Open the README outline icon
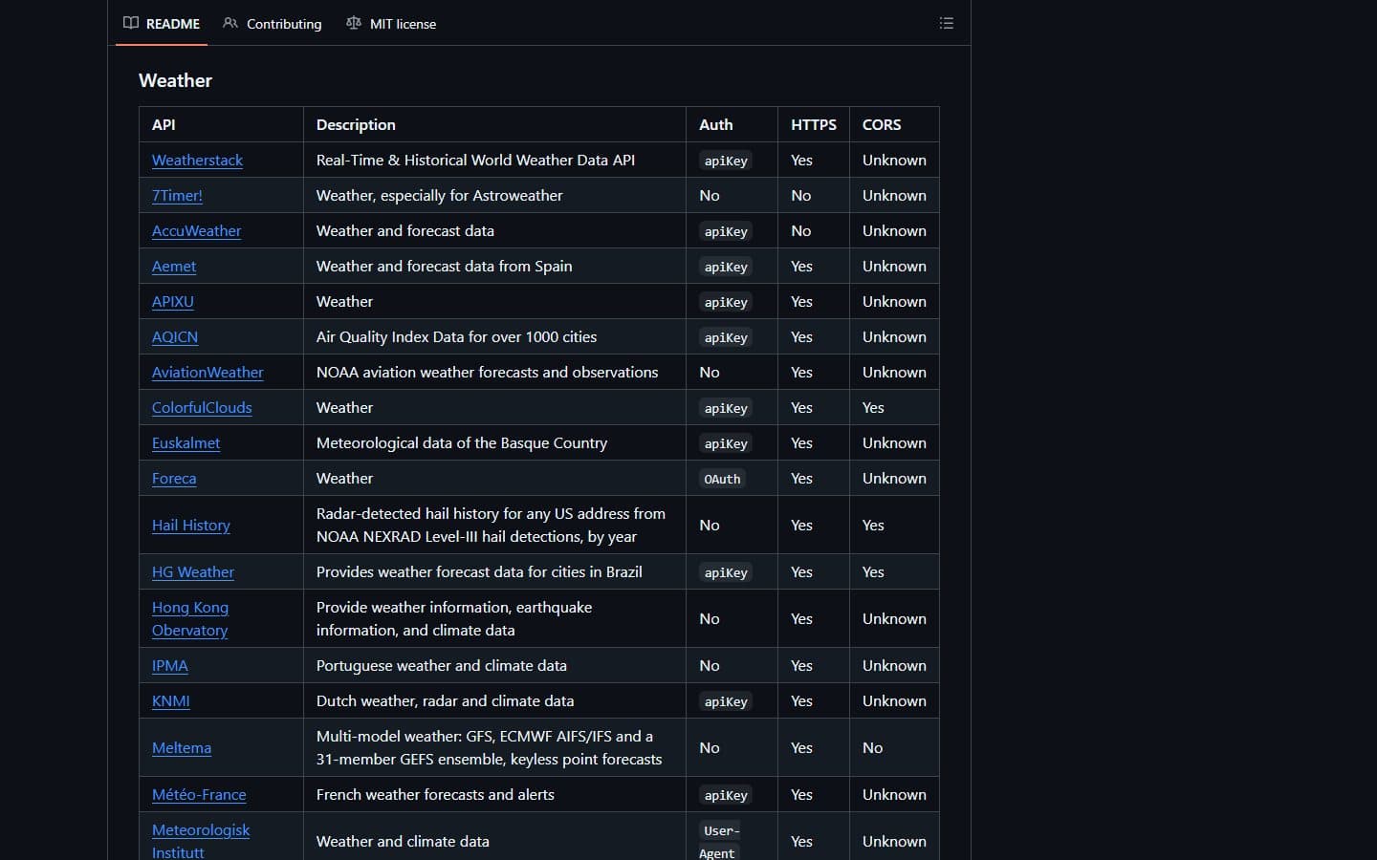1377x860 pixels. pyautogui.click(x=946, y=23)
